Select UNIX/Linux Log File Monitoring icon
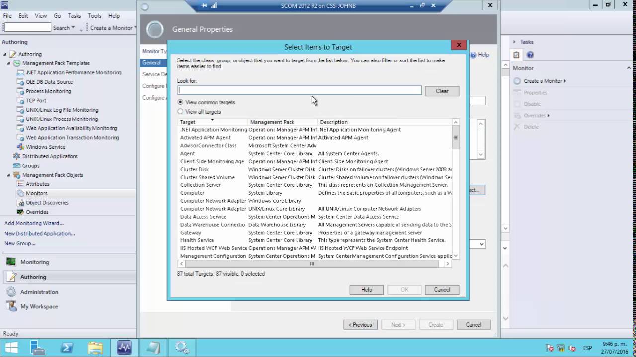The image size is (636, 357). (x=20, y=110)
